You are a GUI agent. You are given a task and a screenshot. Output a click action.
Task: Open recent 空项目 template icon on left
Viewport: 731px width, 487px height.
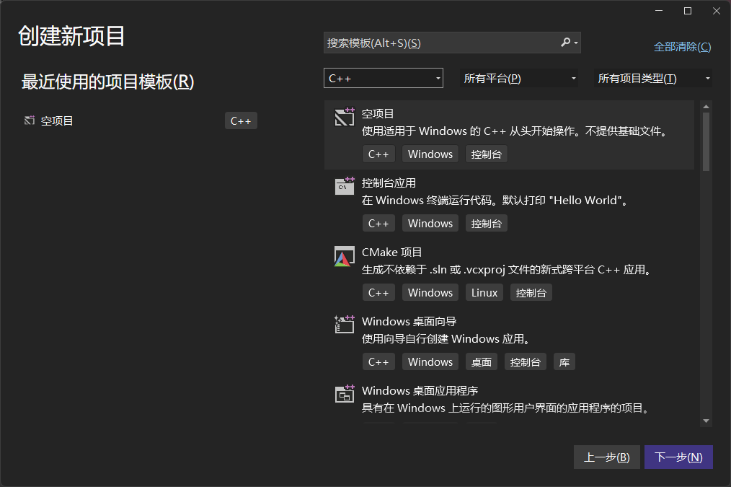[x=30, y=120]
